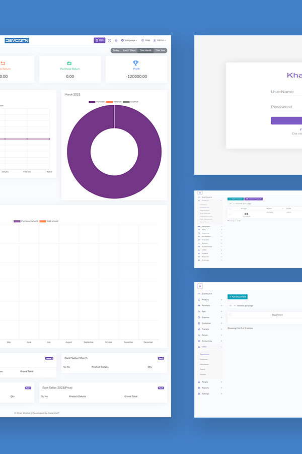Click the product thumbnail image in product table
This screenshot has width=302, height=454.
(x=246, y=214)
